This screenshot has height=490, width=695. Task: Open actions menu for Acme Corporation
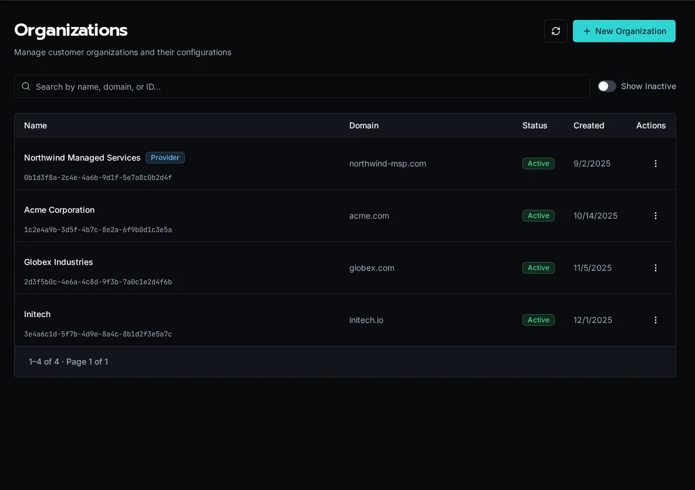pos(655,216)
